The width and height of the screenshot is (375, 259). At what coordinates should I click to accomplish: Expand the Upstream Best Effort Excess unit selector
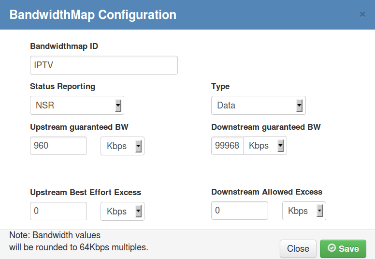(x=122, y=212)
